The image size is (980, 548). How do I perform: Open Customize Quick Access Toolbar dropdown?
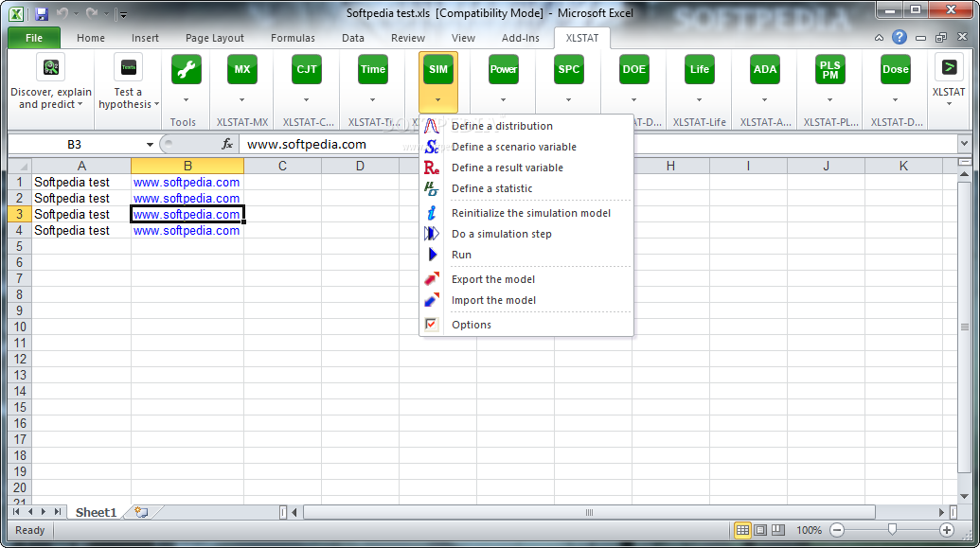click(122, 14)
